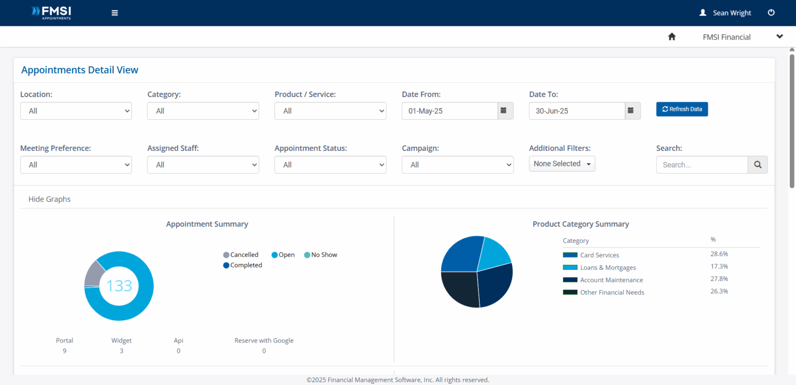Click the search magnifier button
The image size is (796, 385).
(x=757, y=165)
